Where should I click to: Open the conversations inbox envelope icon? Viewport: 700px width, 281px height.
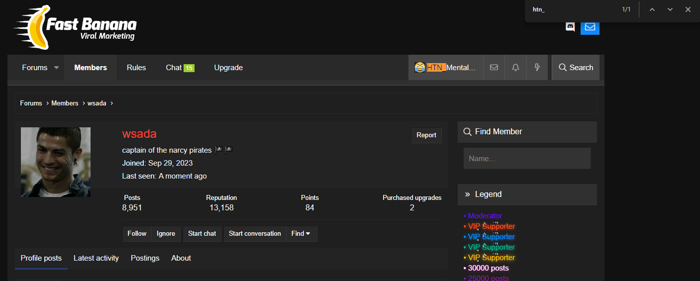tap(494, 68)
